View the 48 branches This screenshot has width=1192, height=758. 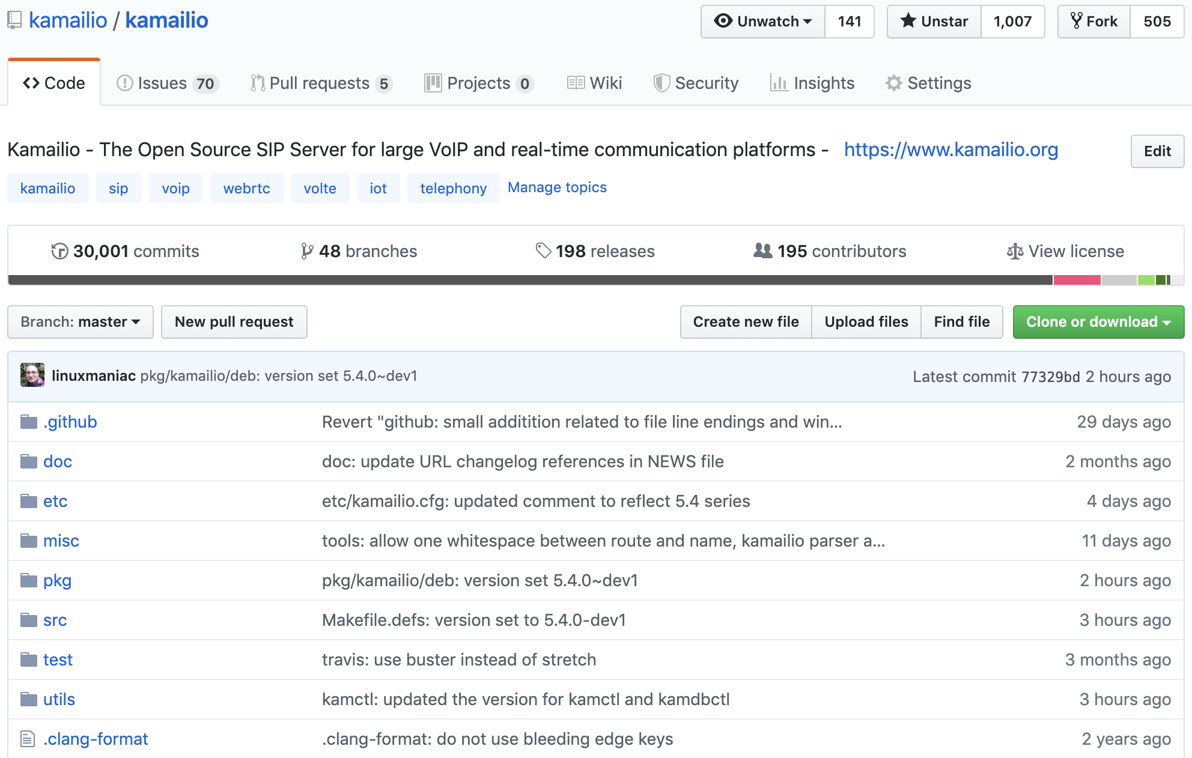pyautogui.click(x=359, y=251)
